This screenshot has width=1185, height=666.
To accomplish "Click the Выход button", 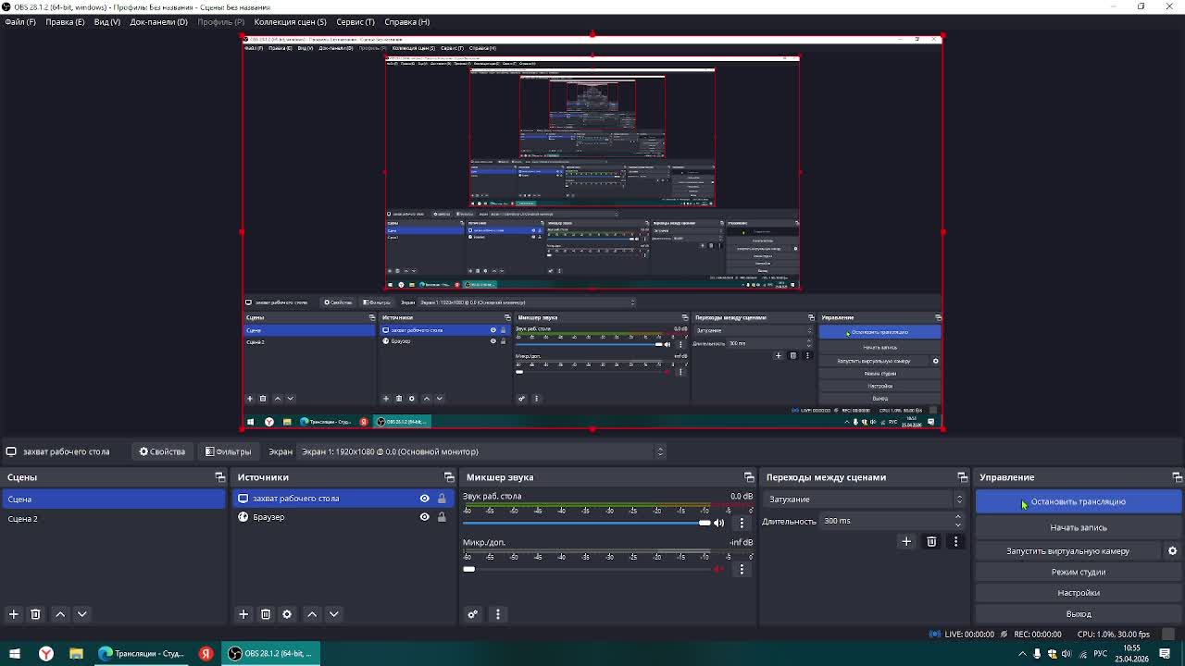I will tap(1079, 614).
